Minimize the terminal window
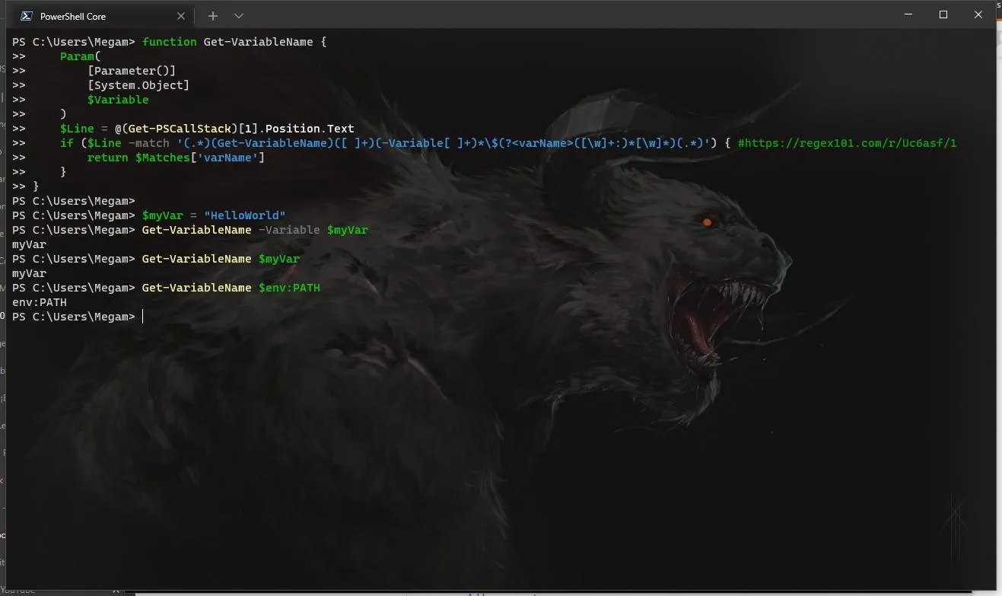This screenshot has height=596, width=1002. click(908, 14)
